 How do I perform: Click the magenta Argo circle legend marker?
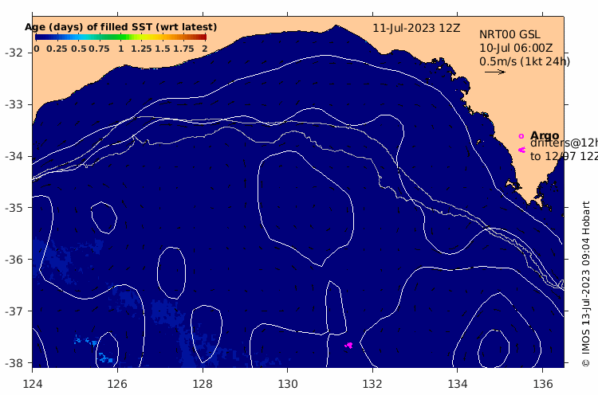[x=521, y=136]
